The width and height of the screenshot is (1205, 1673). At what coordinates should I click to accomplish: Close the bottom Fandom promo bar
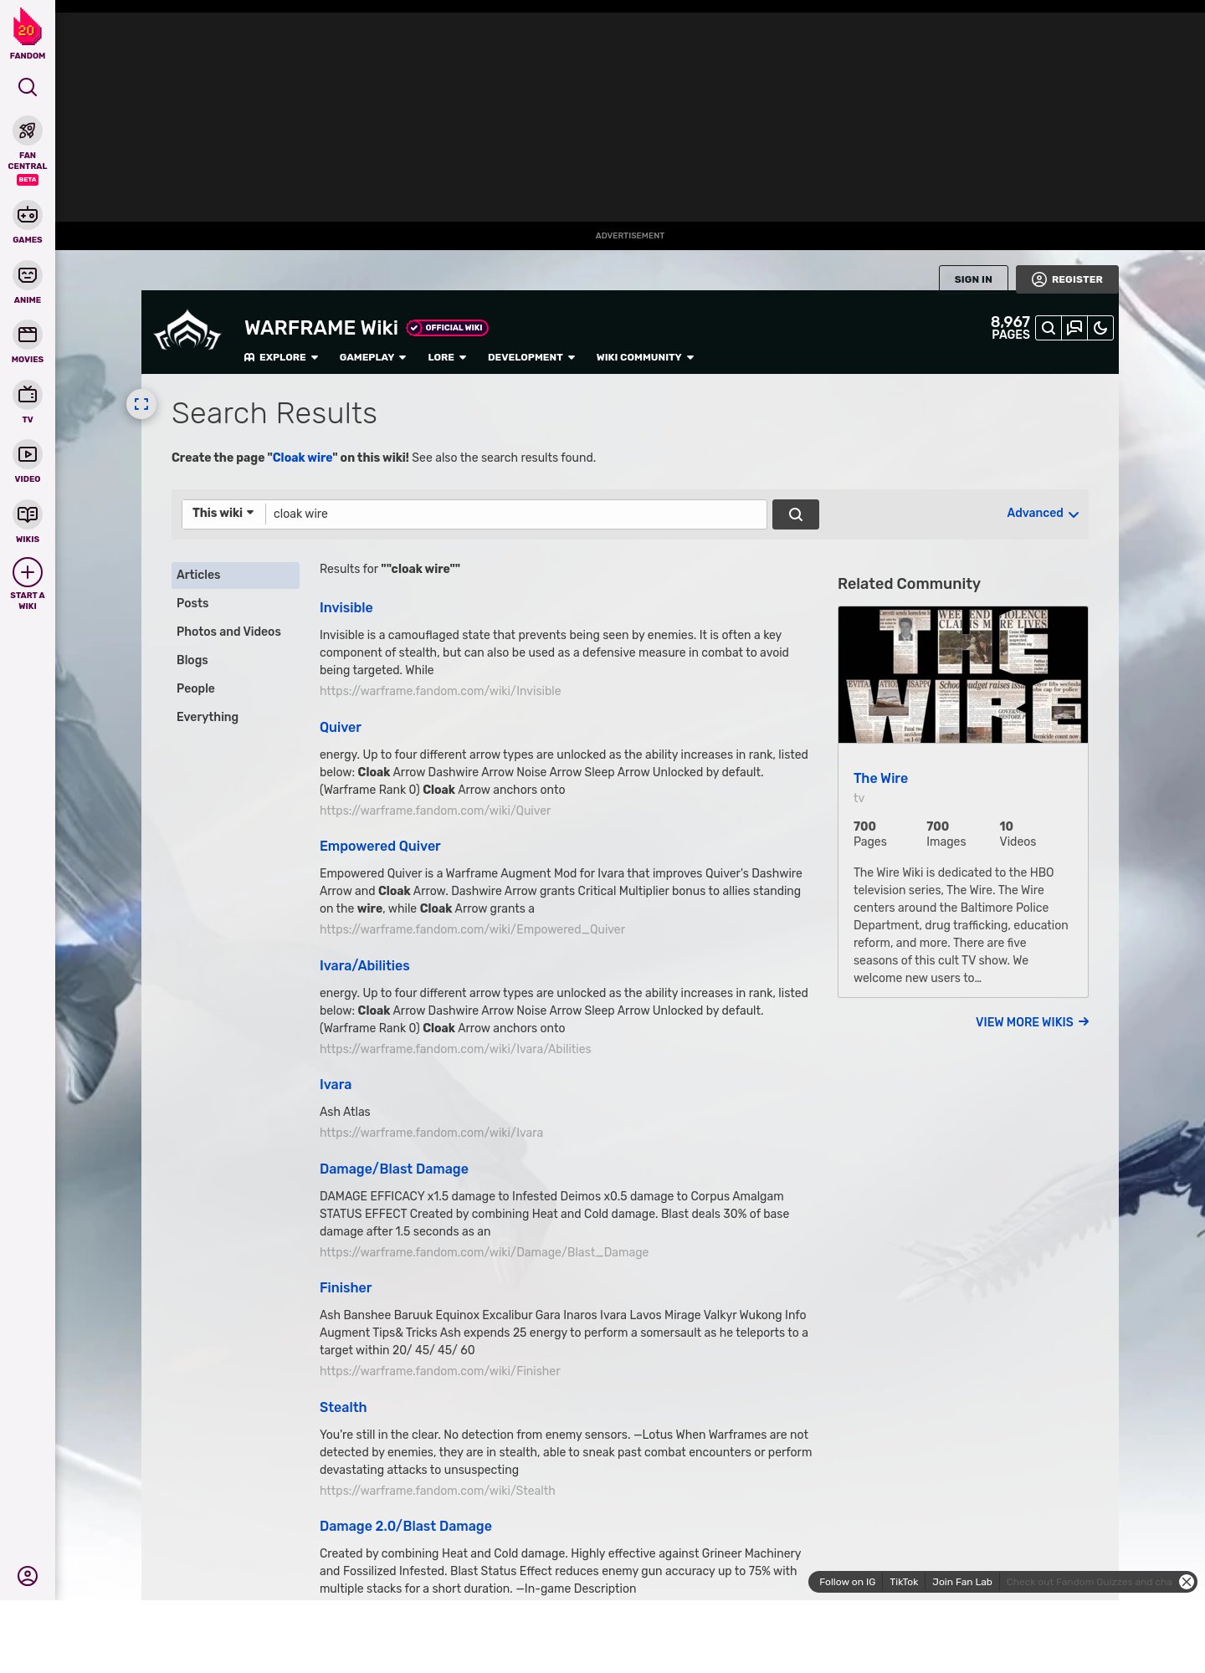(x=1187, y=1582)
